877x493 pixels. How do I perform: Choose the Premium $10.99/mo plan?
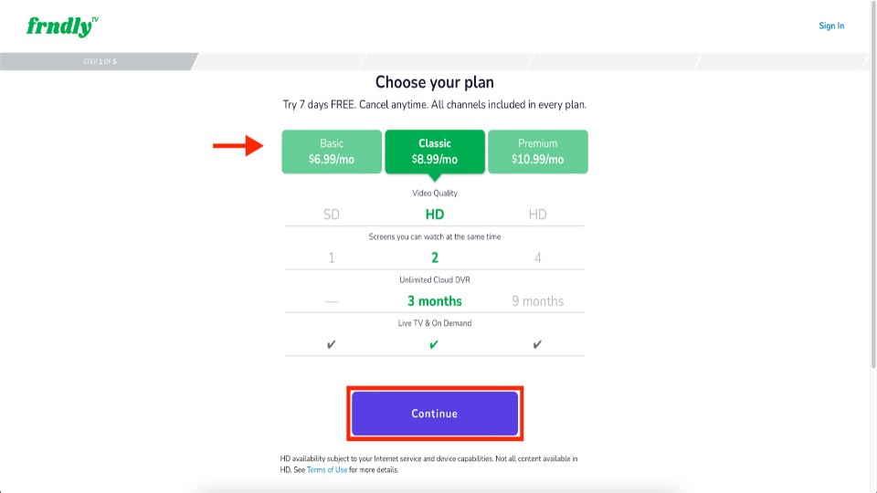pos(537,152)
